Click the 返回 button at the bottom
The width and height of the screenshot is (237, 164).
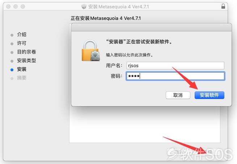pos(179,152)
